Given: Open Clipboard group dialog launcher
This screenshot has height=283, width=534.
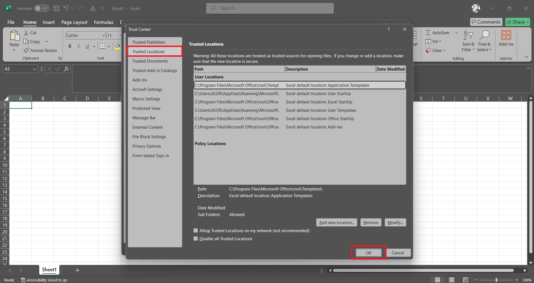Looking at the screenshot, I should pos(60,58).
